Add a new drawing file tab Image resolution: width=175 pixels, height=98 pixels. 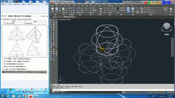(x=76, y=17)
